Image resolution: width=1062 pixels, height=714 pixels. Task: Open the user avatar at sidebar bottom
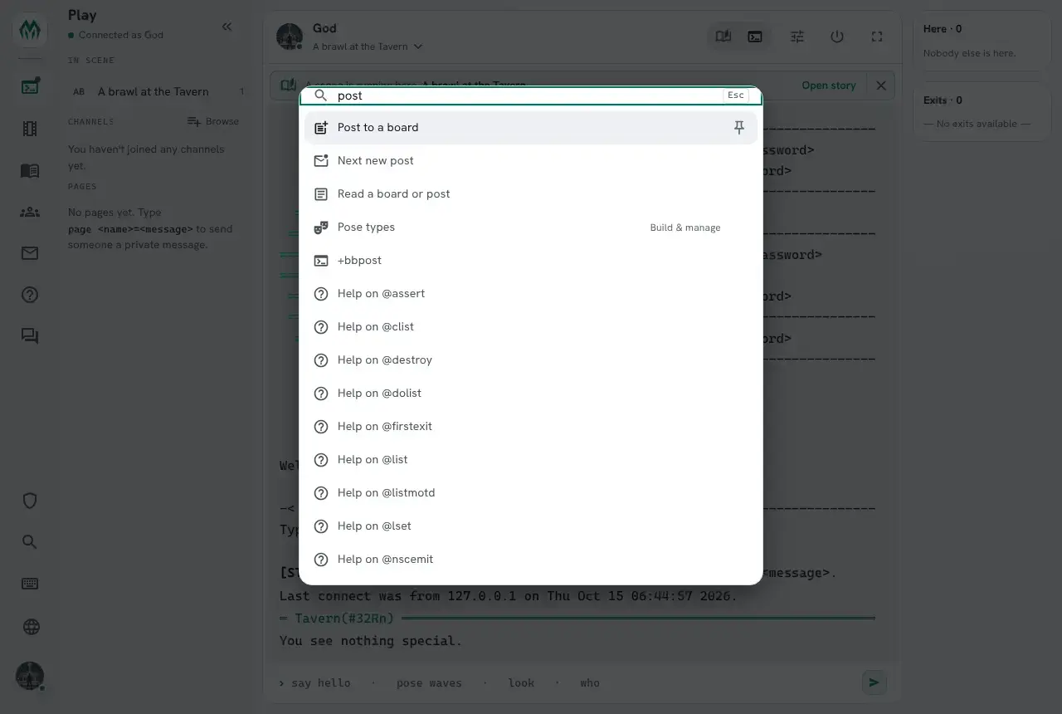click(30, 676)
